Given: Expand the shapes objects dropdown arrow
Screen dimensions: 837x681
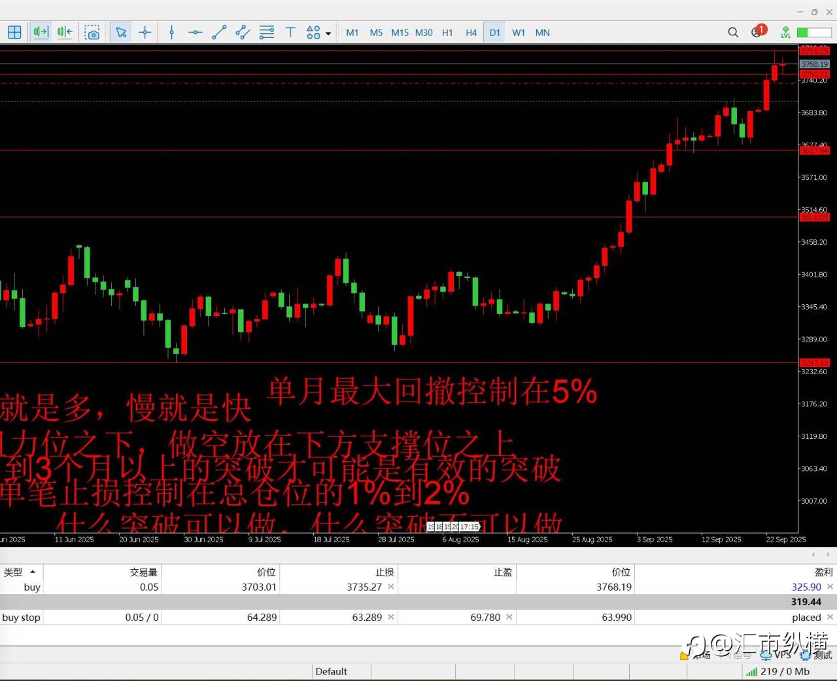Looking at the screenshot, I should 328,33.
